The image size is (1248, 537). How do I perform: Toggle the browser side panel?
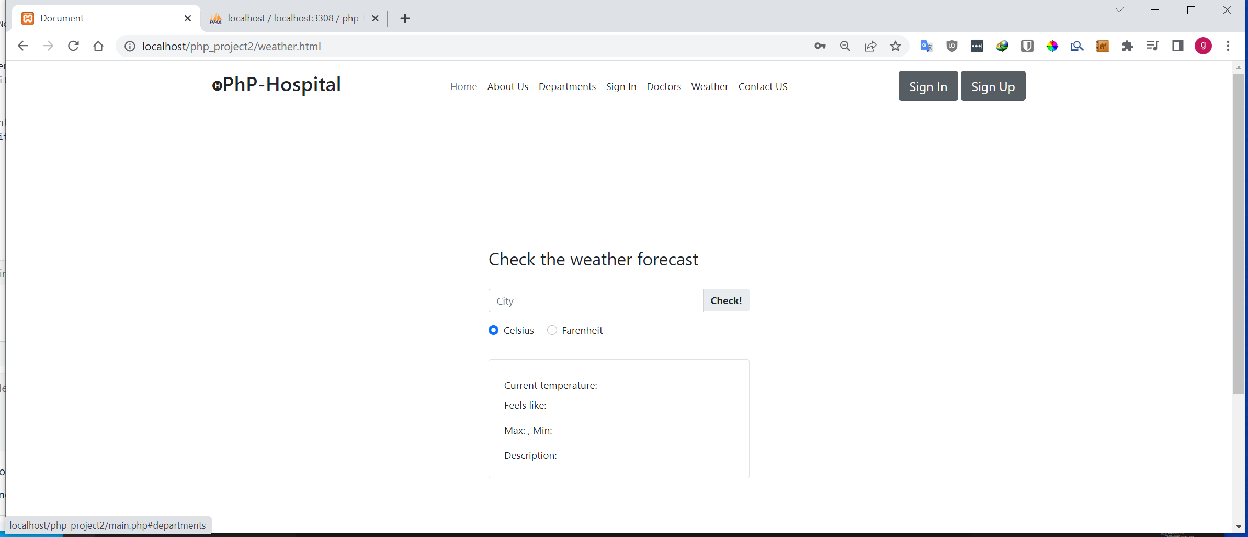pyautogui.click(x=1177, y=46)
